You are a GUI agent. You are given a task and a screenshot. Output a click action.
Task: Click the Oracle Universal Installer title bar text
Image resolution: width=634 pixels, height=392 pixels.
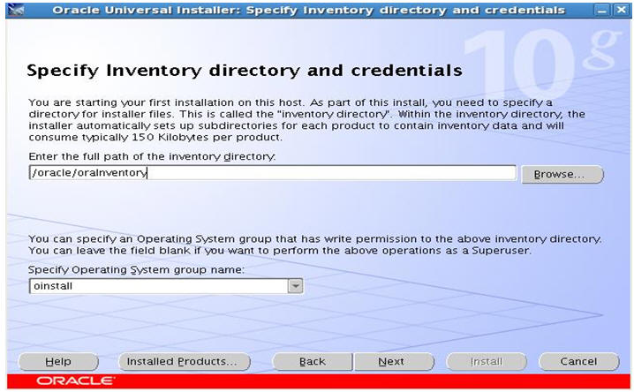point(308,10)
